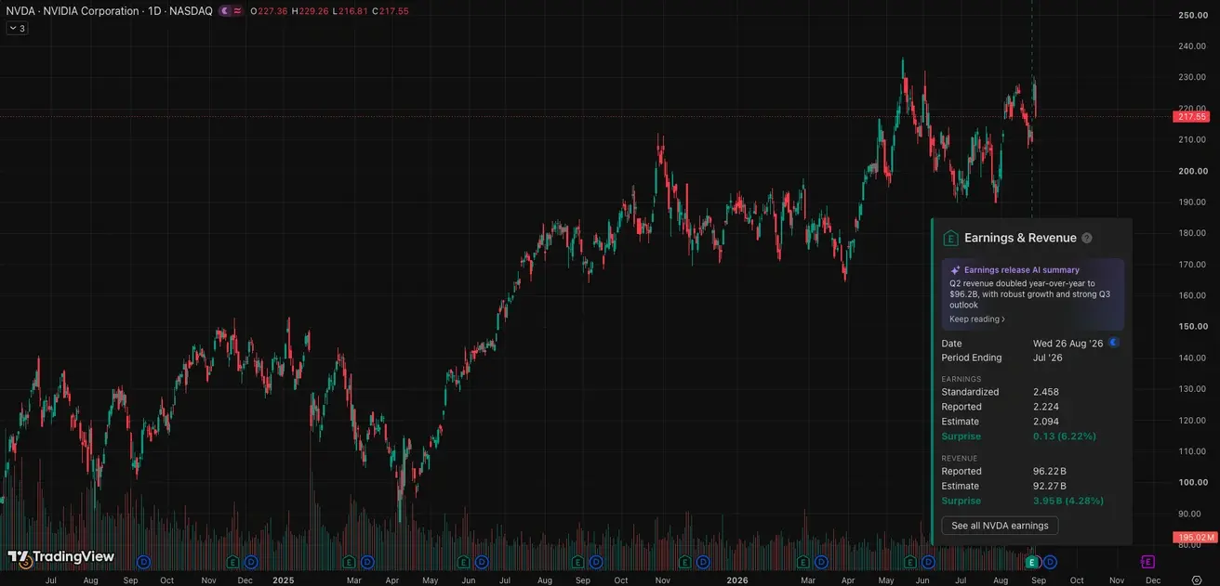Click the highlighted August 2026 earnings marker

pos(1032,562)
